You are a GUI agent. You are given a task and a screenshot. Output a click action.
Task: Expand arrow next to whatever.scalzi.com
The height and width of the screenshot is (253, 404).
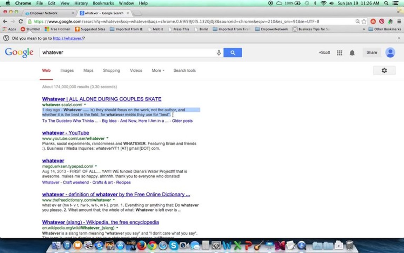[x=85, y=105]
